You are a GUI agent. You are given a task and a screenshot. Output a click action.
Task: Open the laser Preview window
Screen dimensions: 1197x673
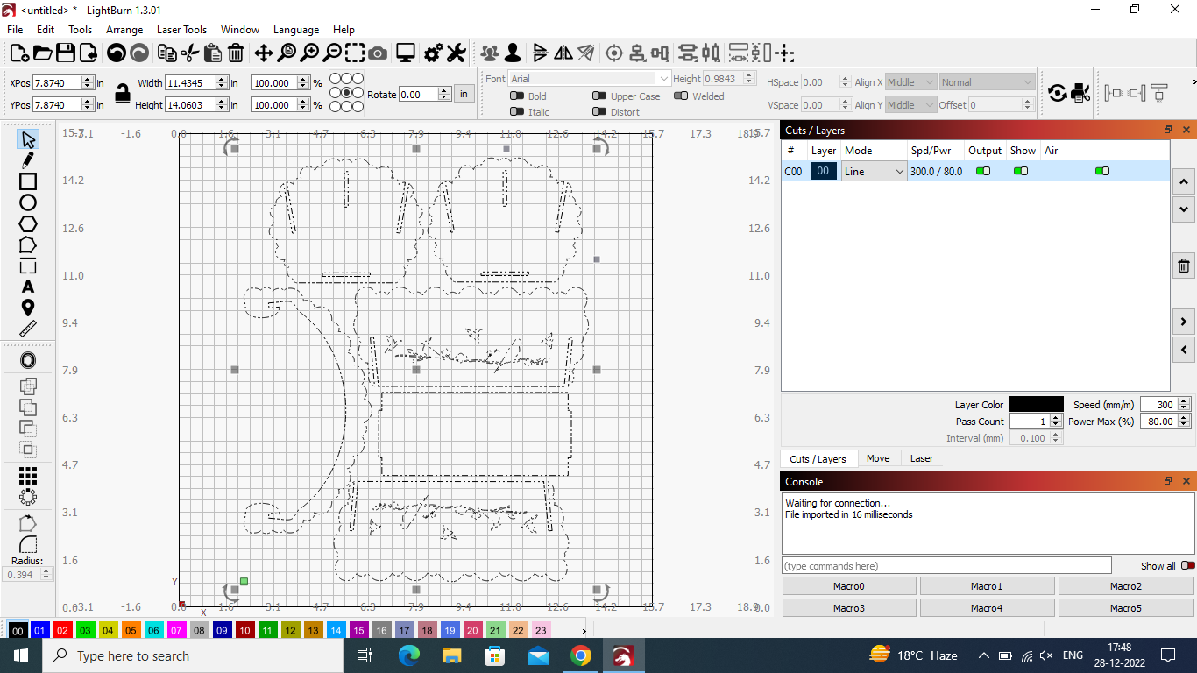(x=404, y=53)
